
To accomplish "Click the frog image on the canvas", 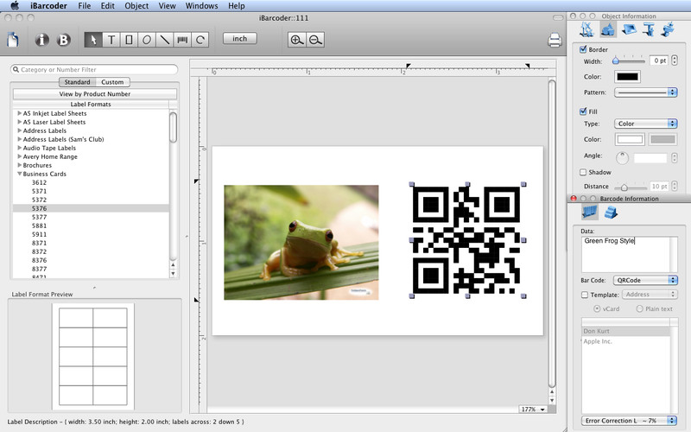I will point(301,243).
